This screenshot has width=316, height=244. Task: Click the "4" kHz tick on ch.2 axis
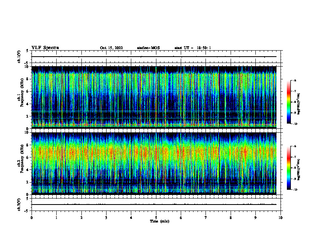coord(28,170)
